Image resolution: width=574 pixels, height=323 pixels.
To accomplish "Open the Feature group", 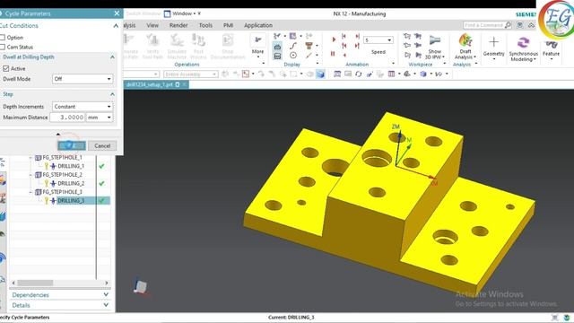I will pyautogui.click(x=551, y=49).
